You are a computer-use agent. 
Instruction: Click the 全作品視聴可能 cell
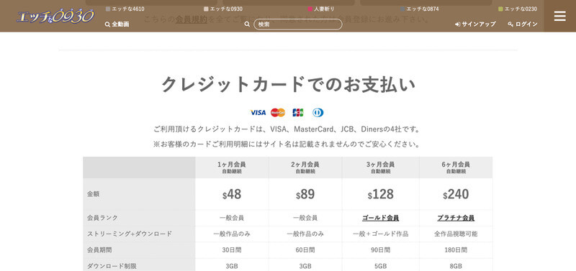pos(456,234)
